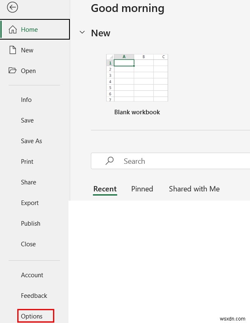Open the Info page
Image resolution: width=250 pixels, height=323 pixels.
[x=26, y=100]
